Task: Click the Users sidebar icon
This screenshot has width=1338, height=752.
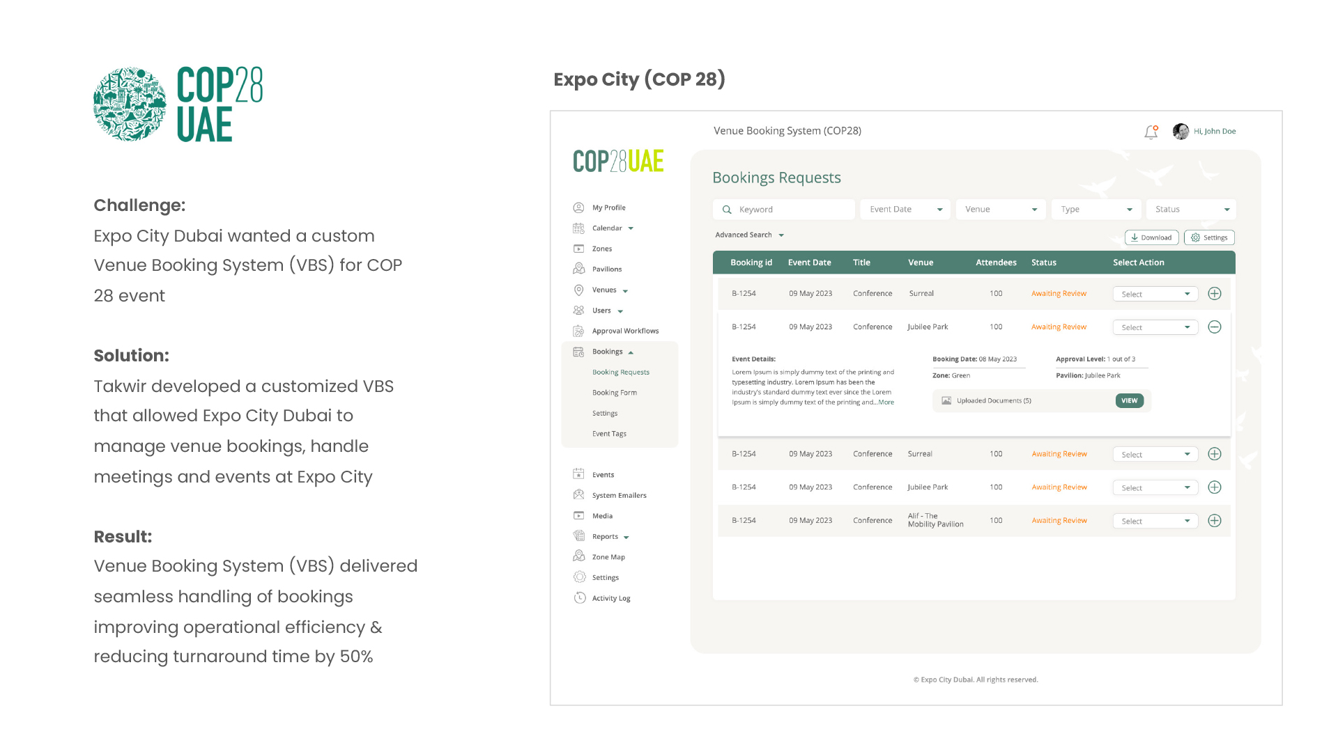Action: point(578,311)
